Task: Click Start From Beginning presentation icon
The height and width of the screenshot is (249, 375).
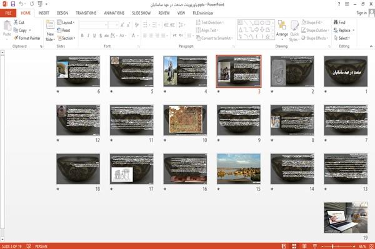Action: 40,4
